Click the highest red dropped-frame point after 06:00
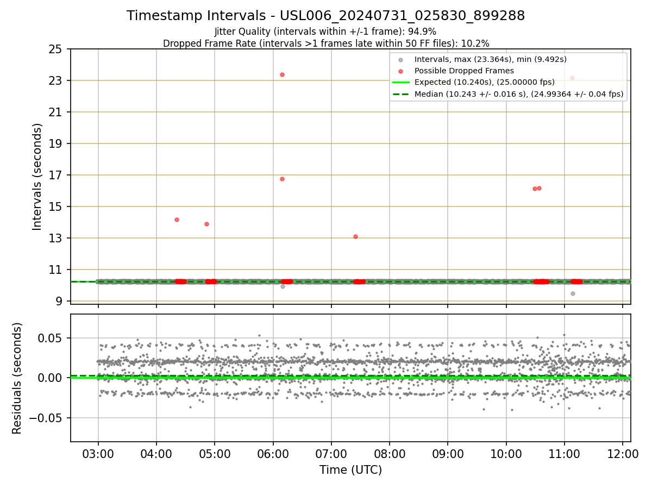Screen dimensions: 652x489 (x=282, y=74)
